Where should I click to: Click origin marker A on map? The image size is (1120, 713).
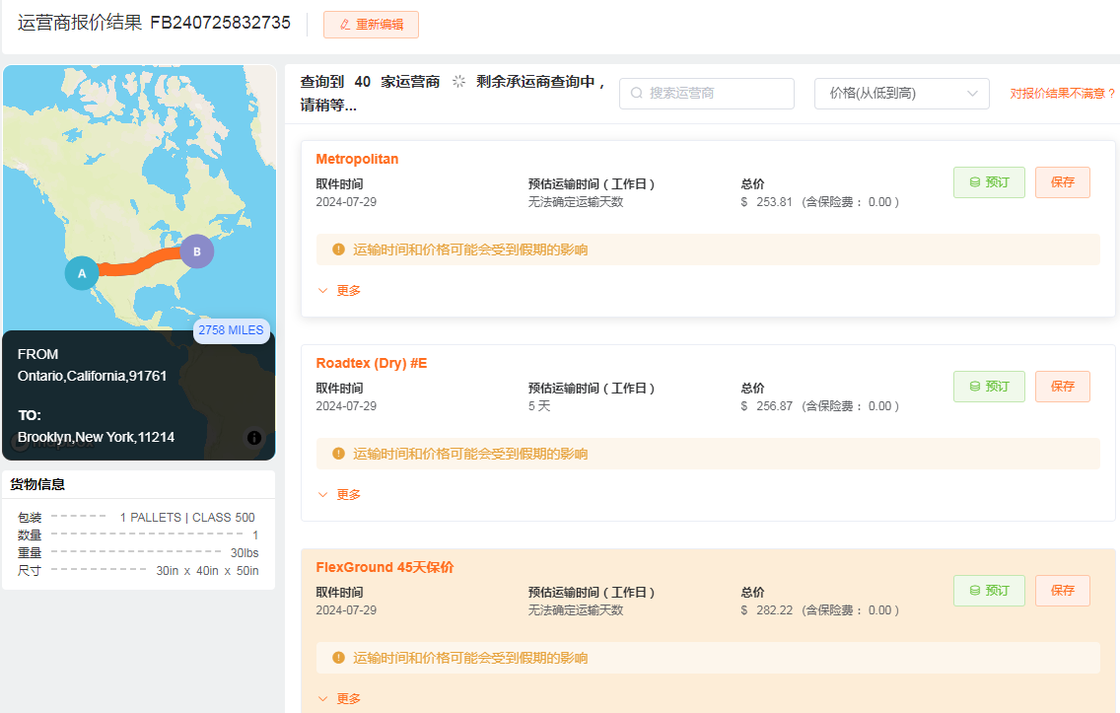(82, 273)
